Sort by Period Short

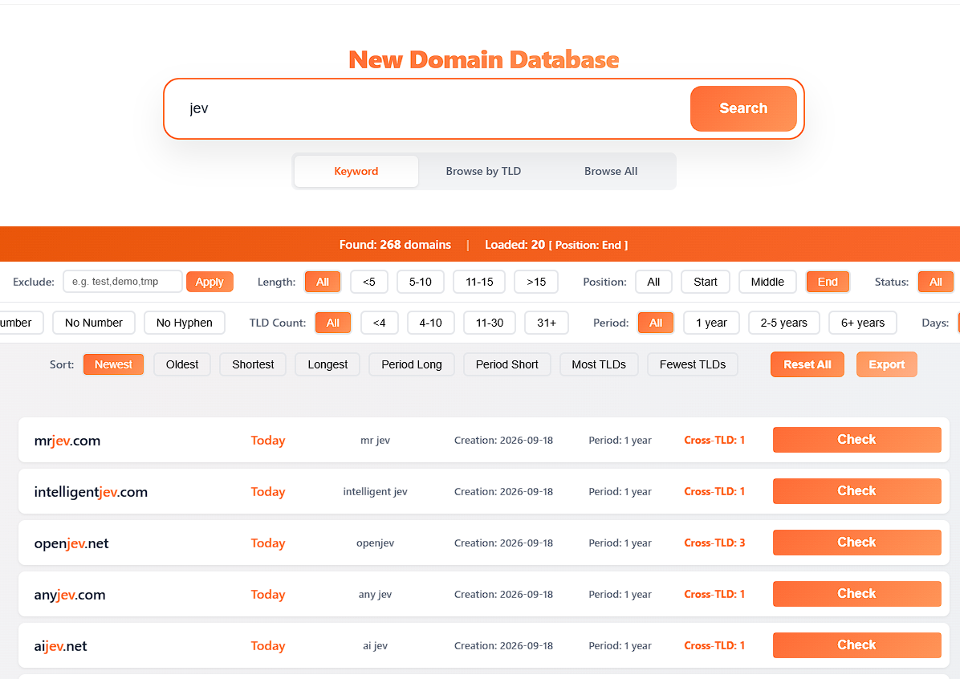(x=507, y=364)
